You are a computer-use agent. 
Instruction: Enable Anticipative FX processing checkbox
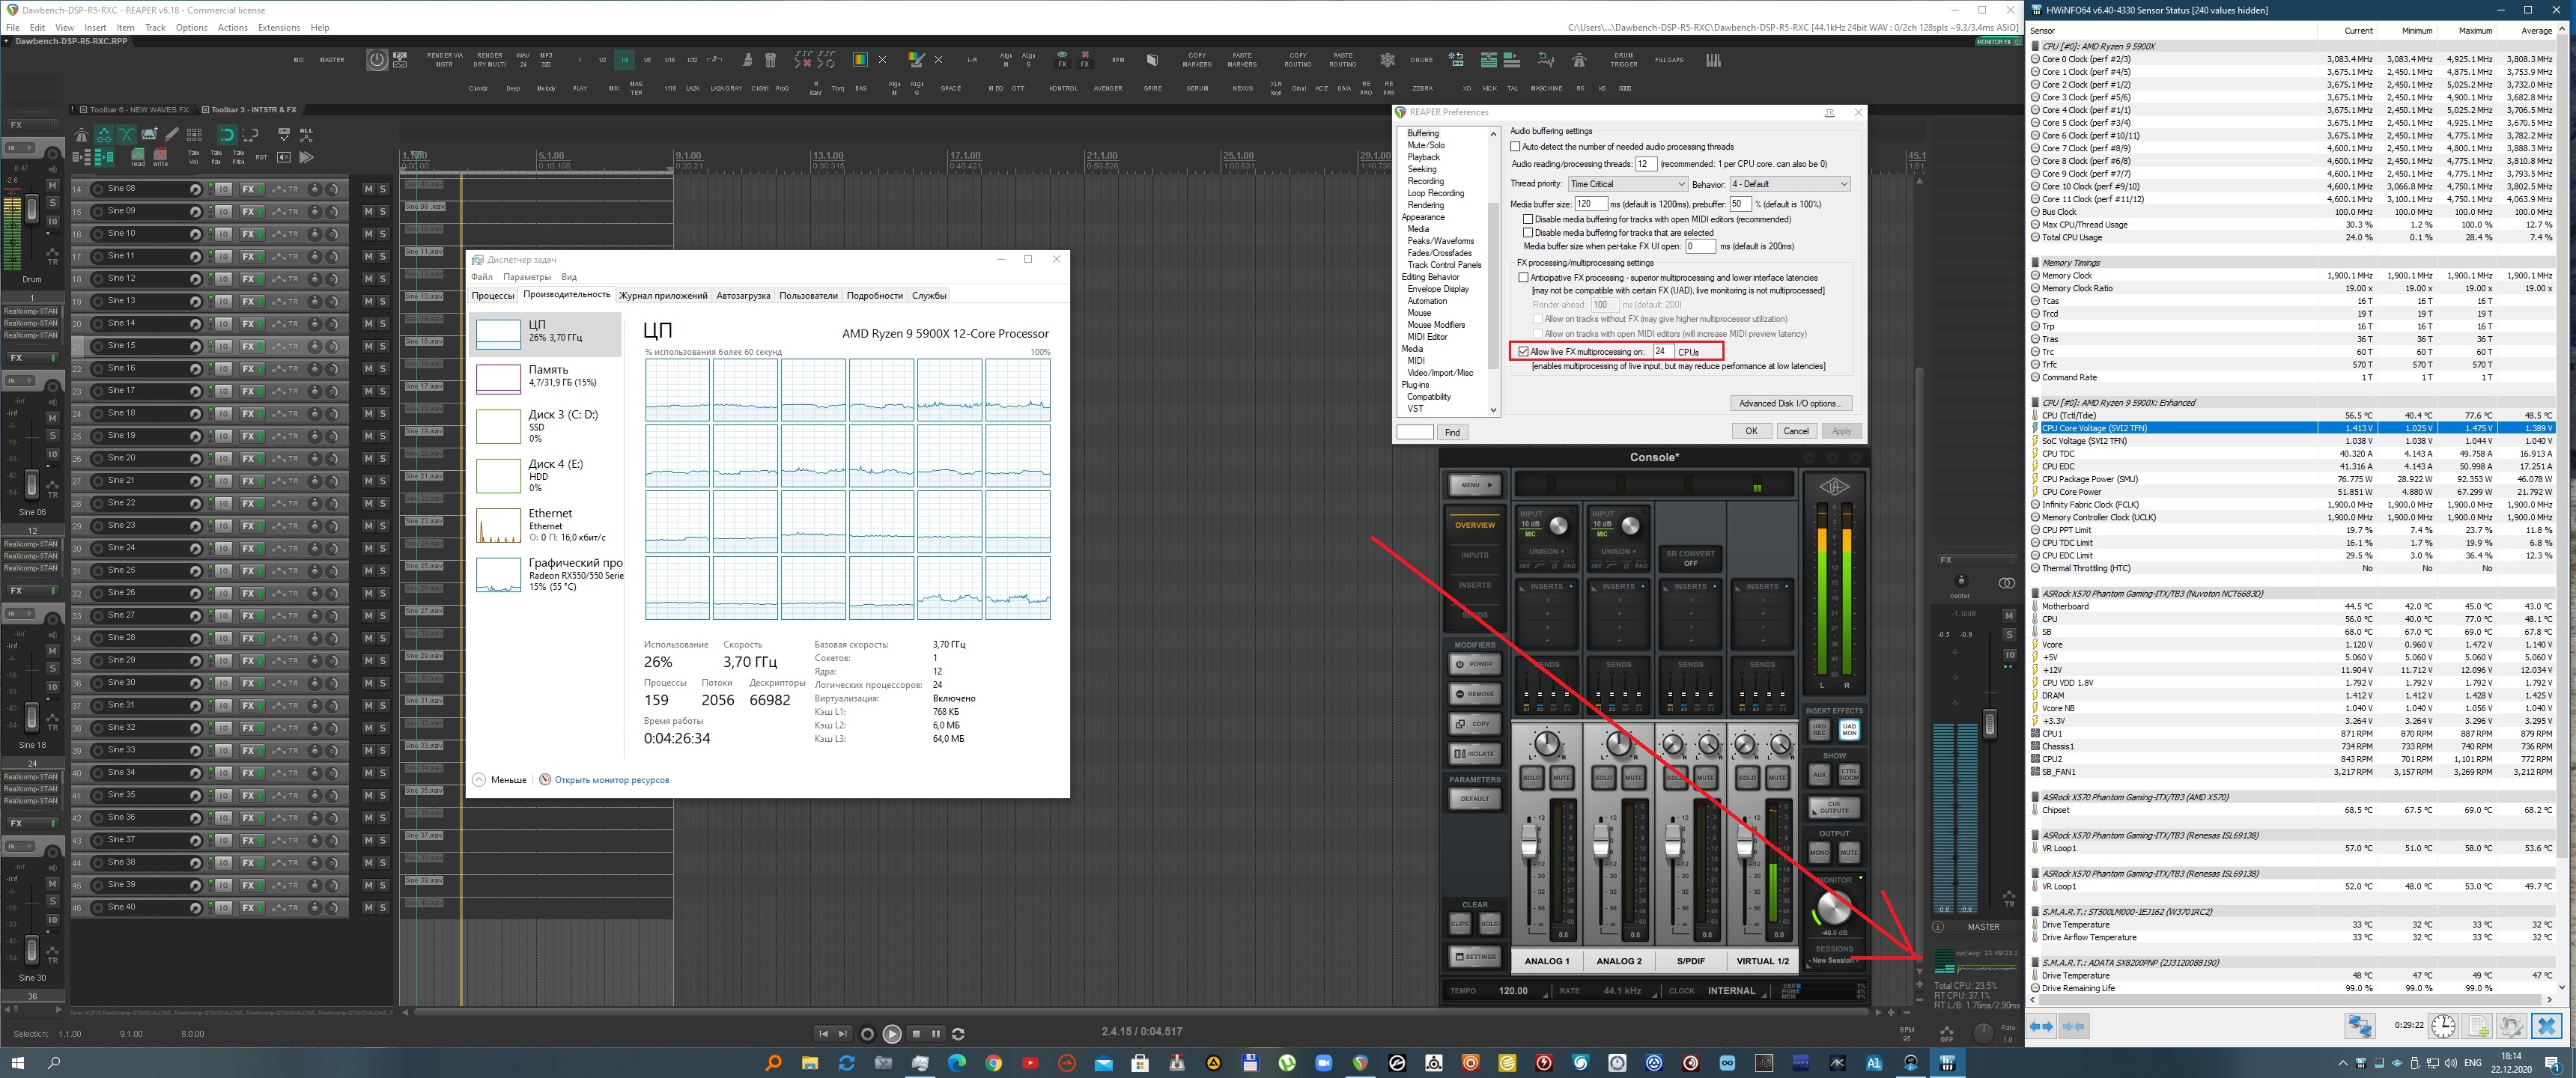click(x=1523, y=278)
